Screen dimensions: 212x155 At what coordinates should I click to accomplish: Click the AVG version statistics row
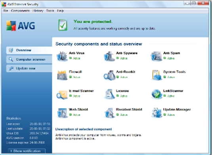coord(22,138)
